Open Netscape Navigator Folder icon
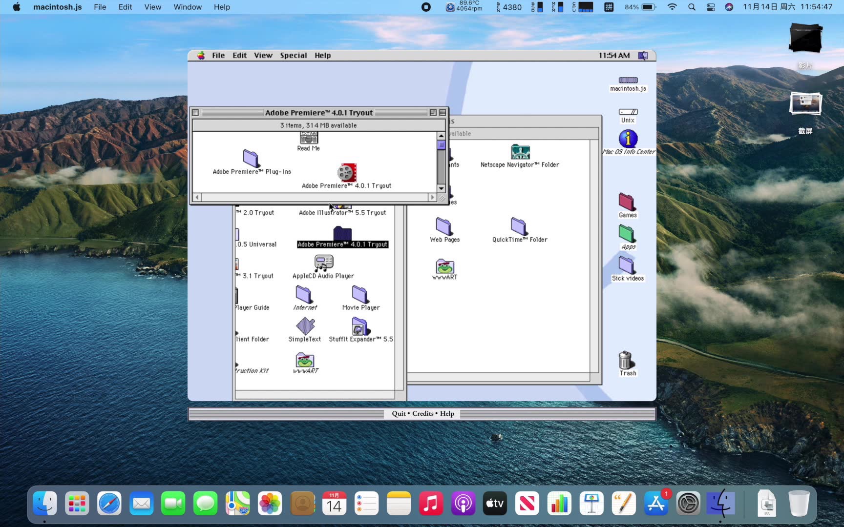 [x=520, y=152]
